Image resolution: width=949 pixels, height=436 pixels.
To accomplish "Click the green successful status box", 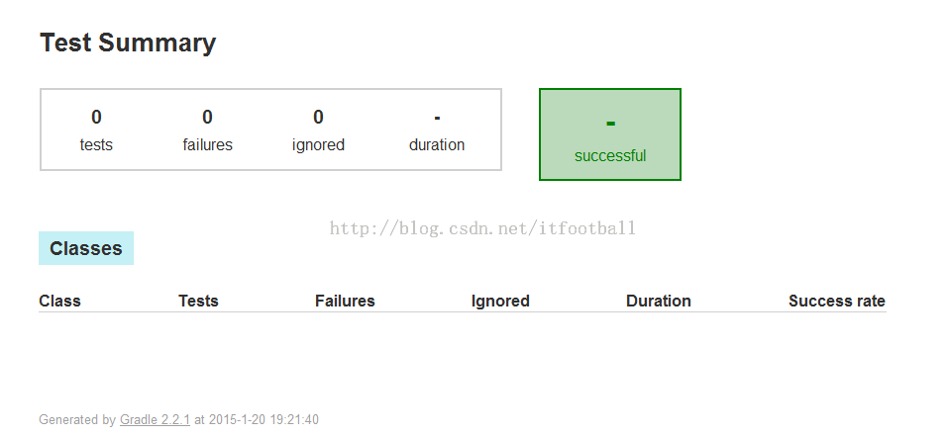I will 610,134.
